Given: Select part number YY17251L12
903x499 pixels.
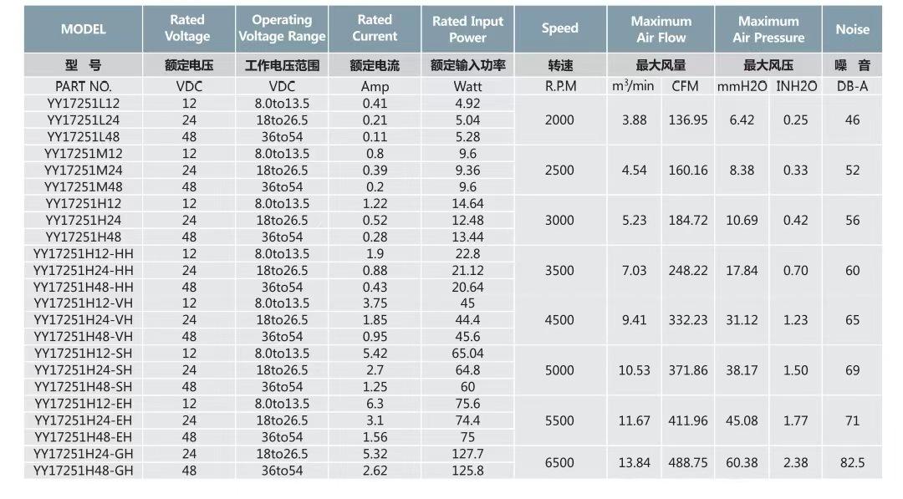Looking at the screenshot, I should pos(84,104).
